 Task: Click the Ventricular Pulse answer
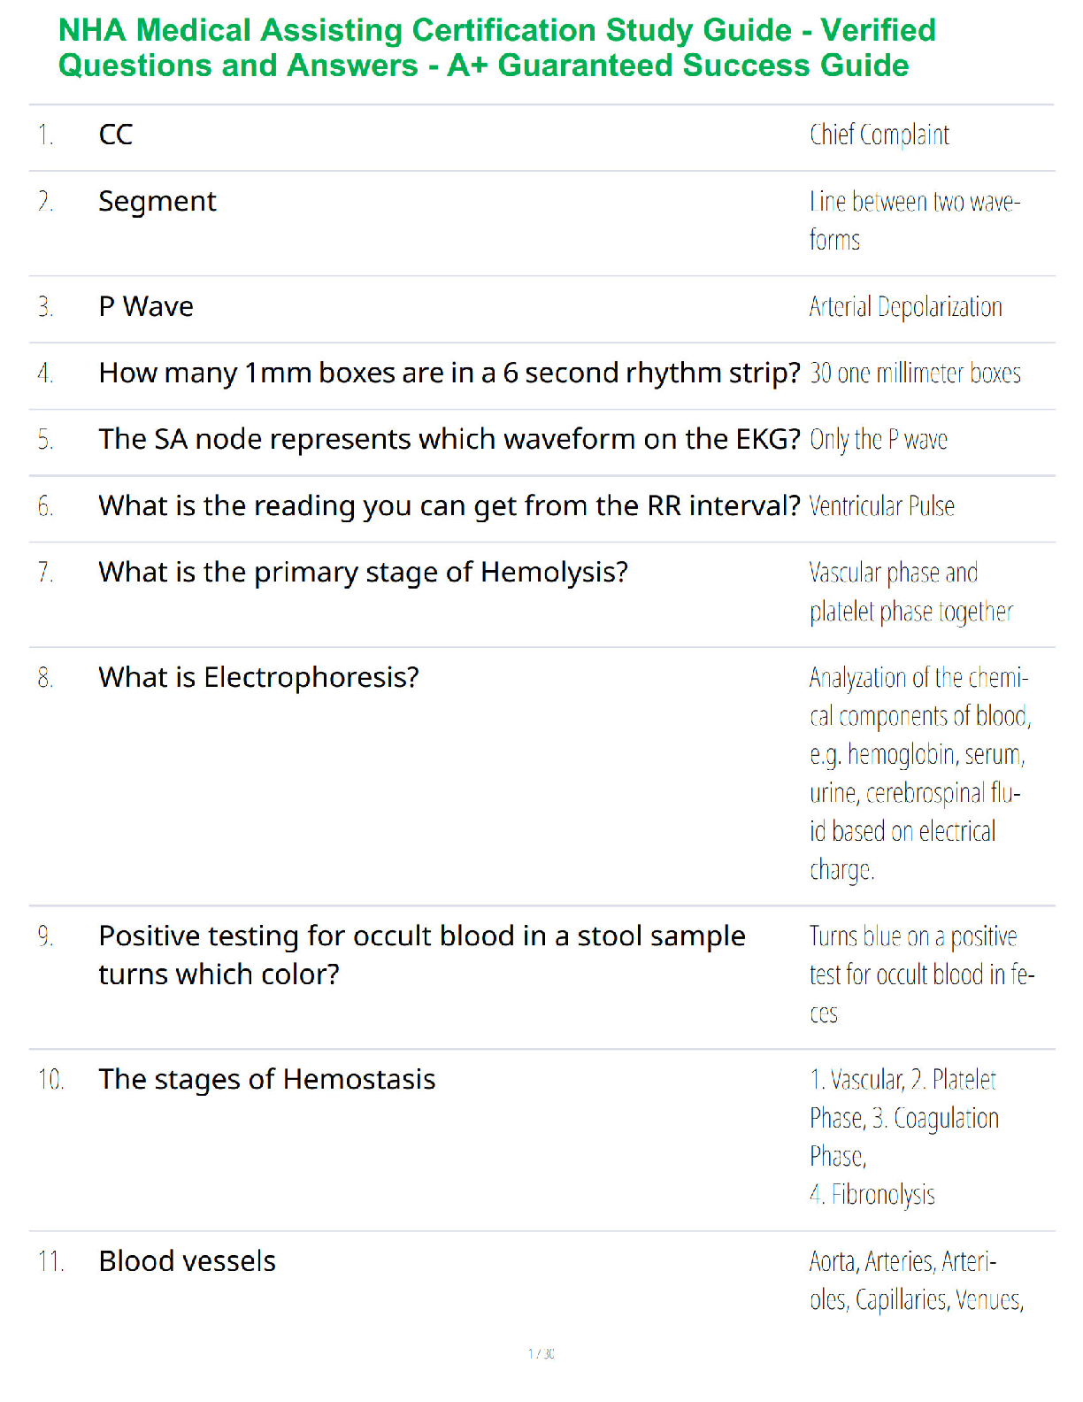tap(881, 506)
